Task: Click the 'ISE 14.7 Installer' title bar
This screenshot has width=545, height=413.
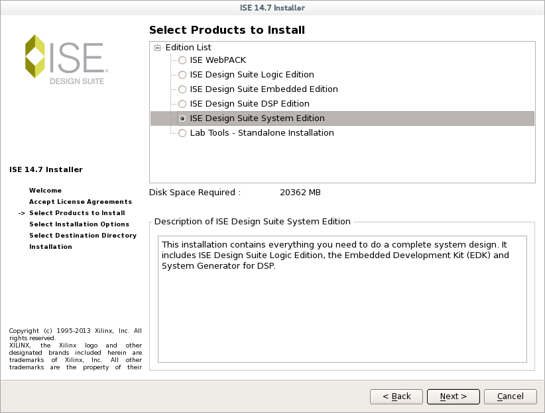Action: [x=272, y=8]
